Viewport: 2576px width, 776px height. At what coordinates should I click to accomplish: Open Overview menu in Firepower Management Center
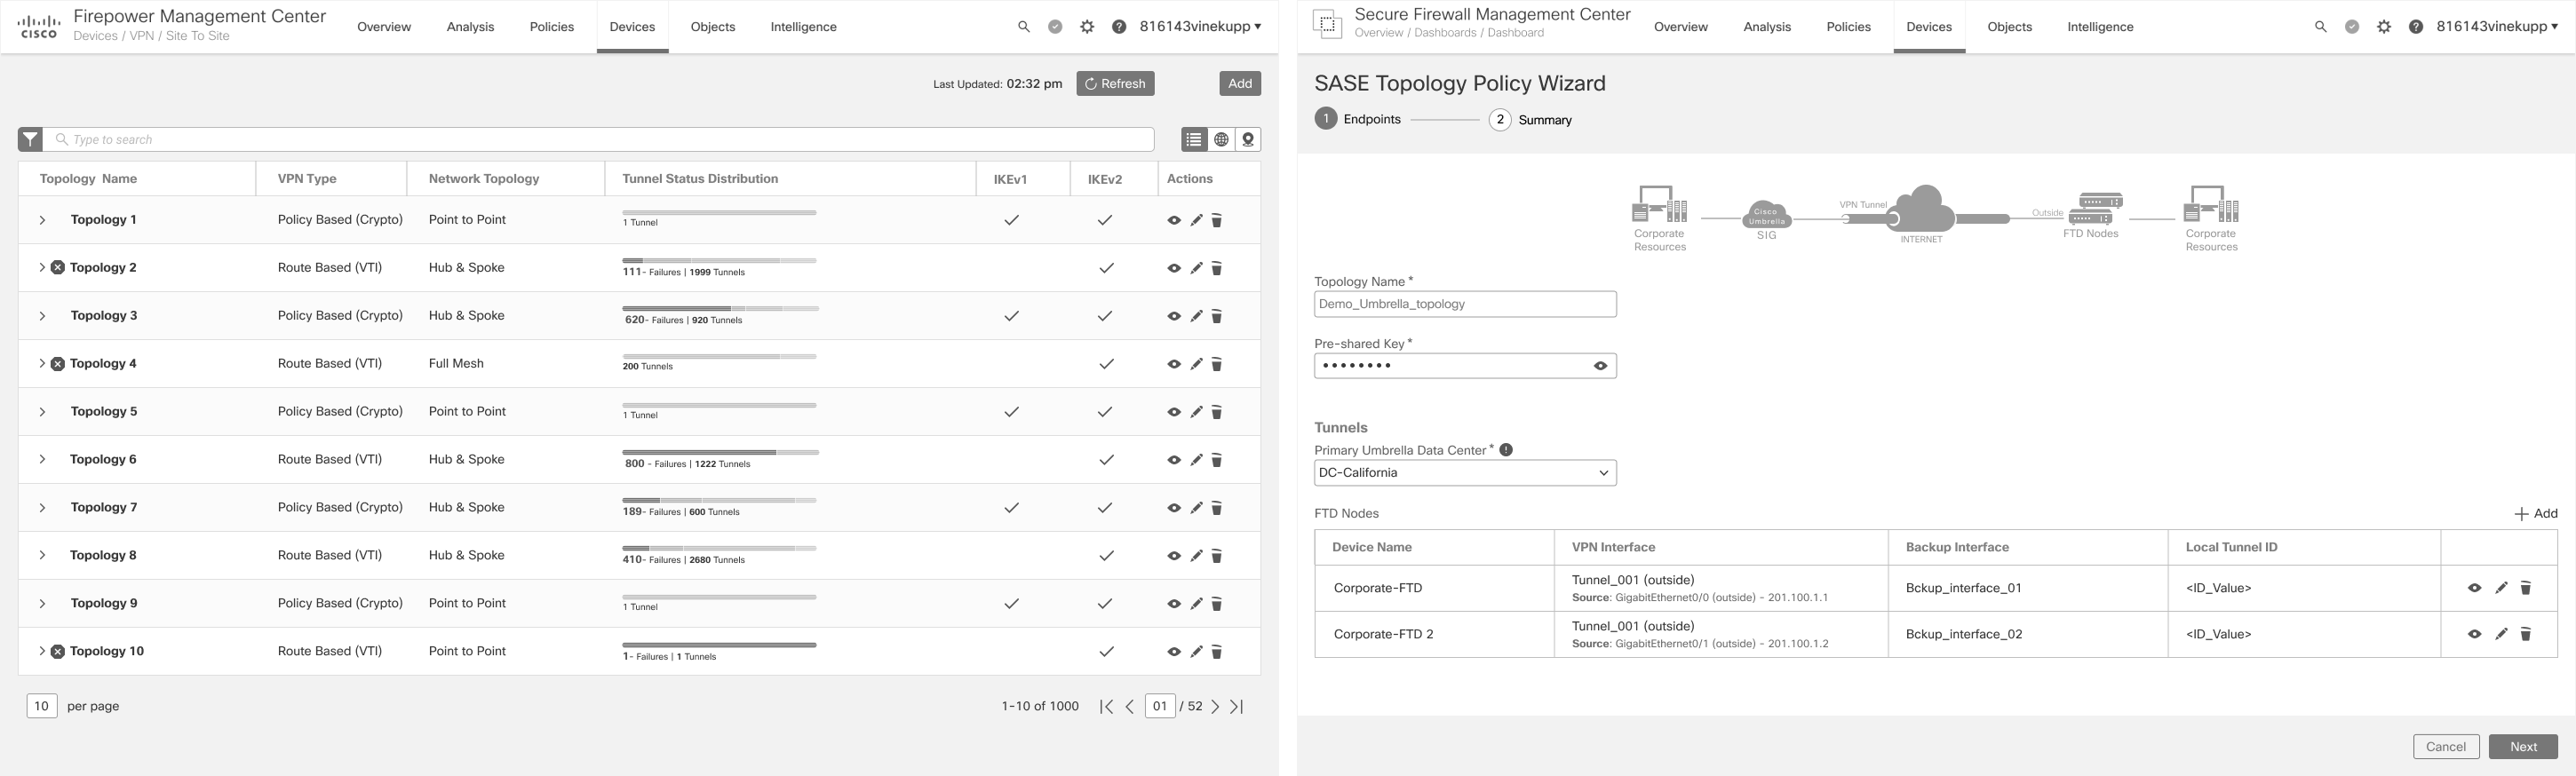coord(384,27)
